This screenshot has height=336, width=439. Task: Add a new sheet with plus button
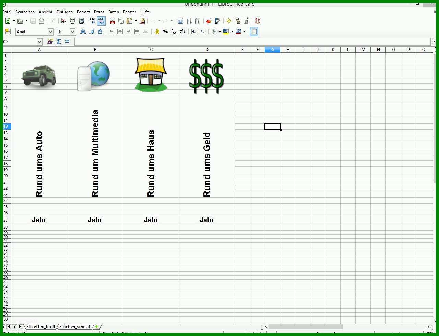point(97,327)
